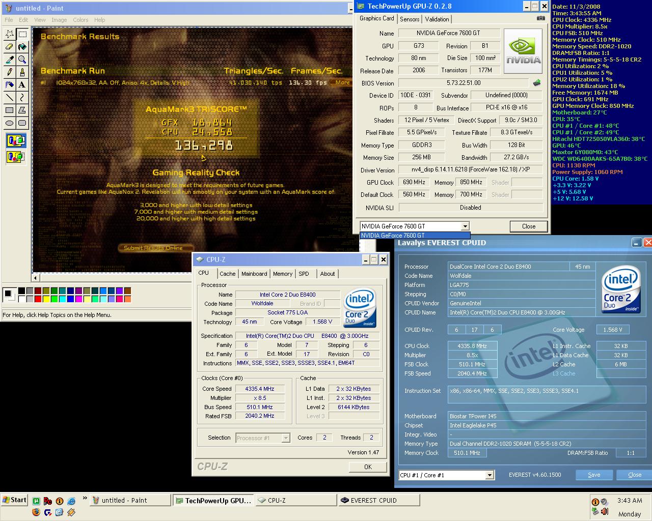Pick the Rectangle shape tool
The width and height of the screenshot is (652, 521).
tap(10, 110)
